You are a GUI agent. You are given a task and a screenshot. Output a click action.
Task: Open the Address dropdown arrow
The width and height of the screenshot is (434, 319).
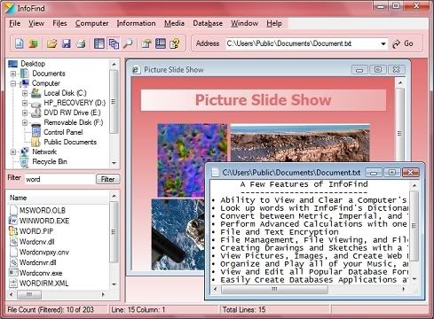pyautogui.click(x=383, y=43)
